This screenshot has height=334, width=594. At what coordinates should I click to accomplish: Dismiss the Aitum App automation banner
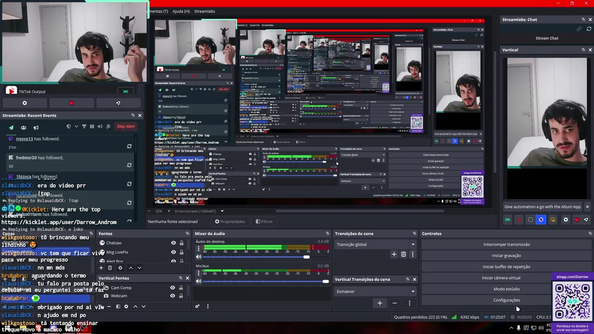[x=587, y=207]
